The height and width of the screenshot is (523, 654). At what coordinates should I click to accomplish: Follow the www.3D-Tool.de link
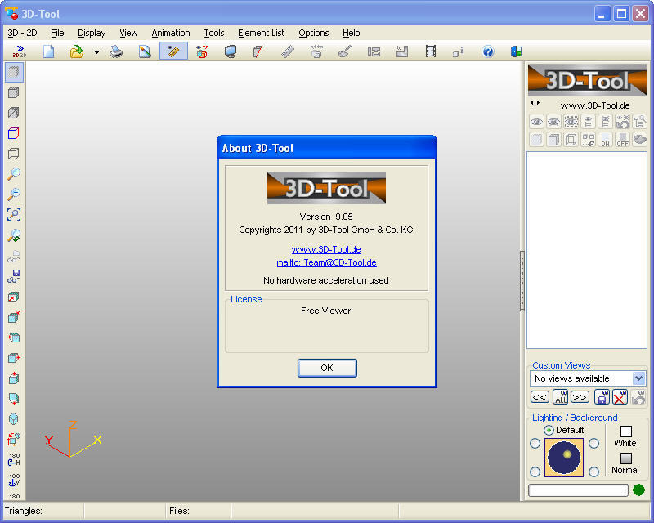tap(327, 250)
